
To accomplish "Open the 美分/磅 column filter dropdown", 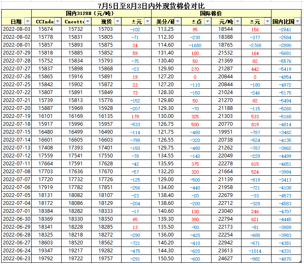I will point(177,21).
